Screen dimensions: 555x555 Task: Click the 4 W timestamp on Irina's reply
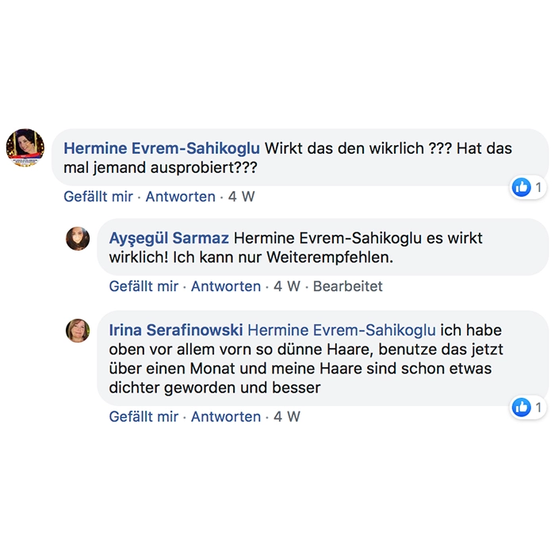tap(287, 416)
